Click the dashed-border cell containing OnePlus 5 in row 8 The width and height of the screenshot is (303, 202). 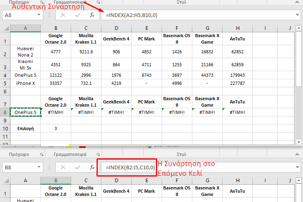25,112
